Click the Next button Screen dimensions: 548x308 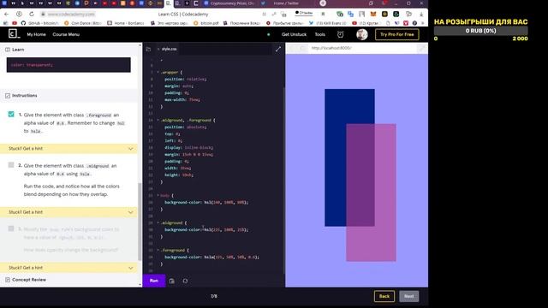tap(409, 296)
